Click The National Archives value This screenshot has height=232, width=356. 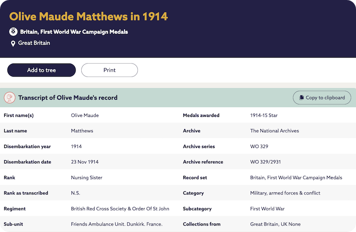274,131
